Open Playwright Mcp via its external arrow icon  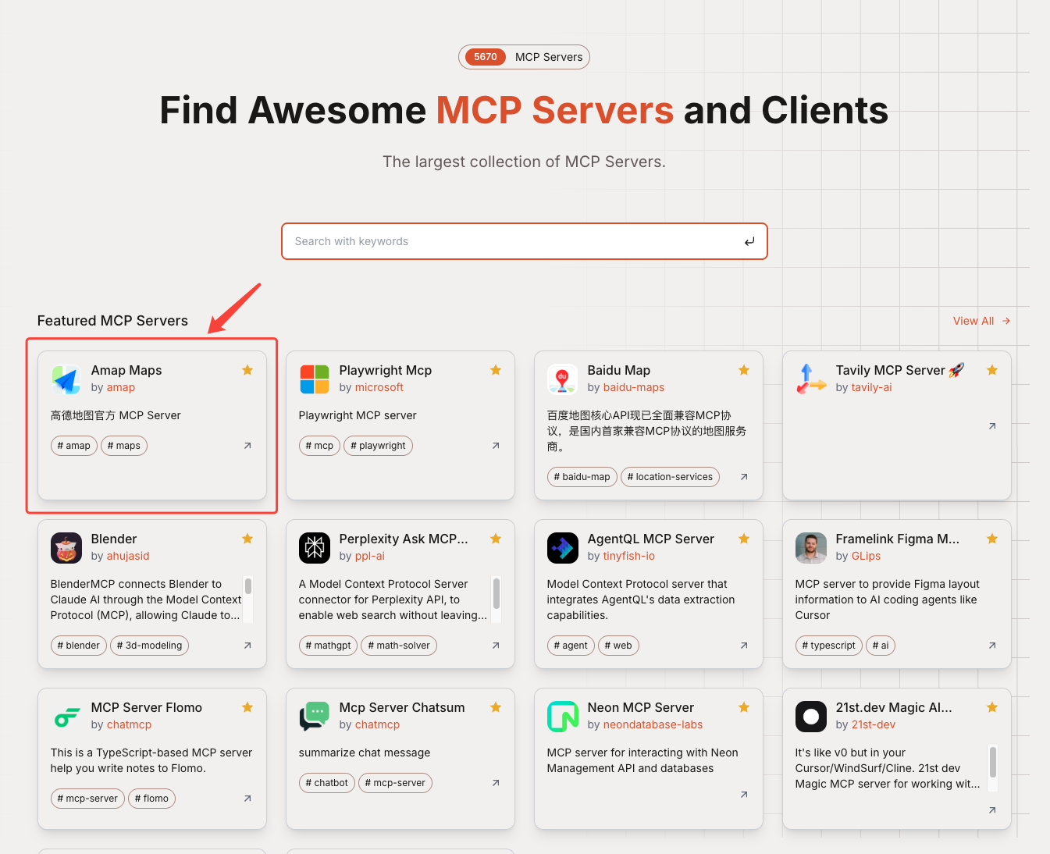496,446
